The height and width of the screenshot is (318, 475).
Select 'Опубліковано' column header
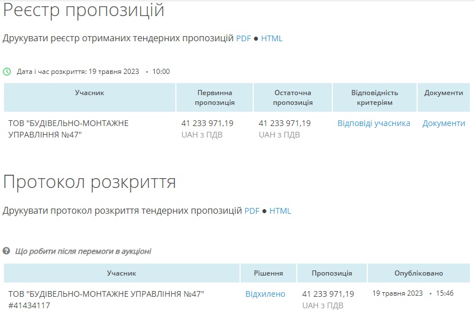(x=419, y=273)
